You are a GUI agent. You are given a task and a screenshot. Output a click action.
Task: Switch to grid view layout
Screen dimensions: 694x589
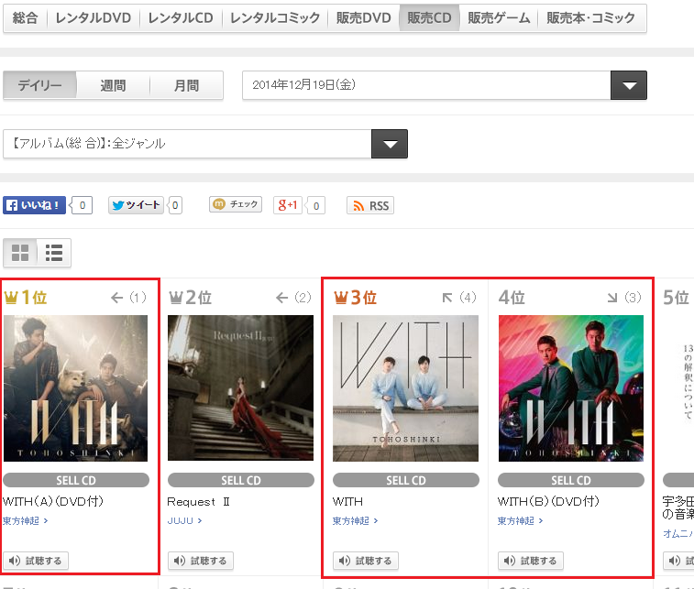20,253
